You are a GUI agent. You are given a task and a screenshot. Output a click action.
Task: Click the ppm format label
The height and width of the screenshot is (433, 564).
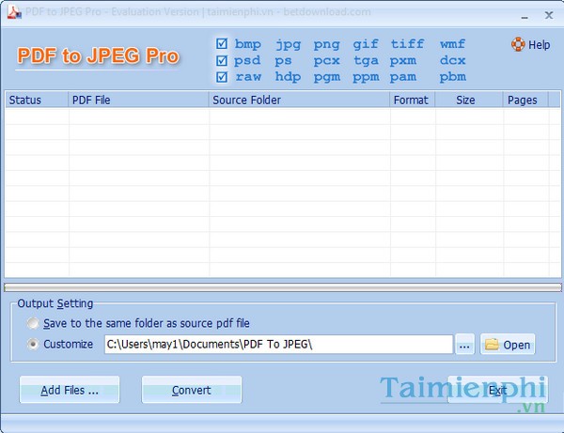366,77
